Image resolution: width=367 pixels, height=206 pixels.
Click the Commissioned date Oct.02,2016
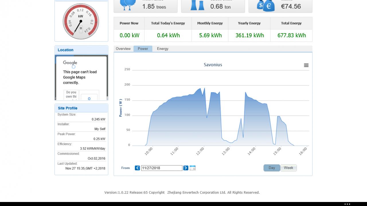click(96, 158)
